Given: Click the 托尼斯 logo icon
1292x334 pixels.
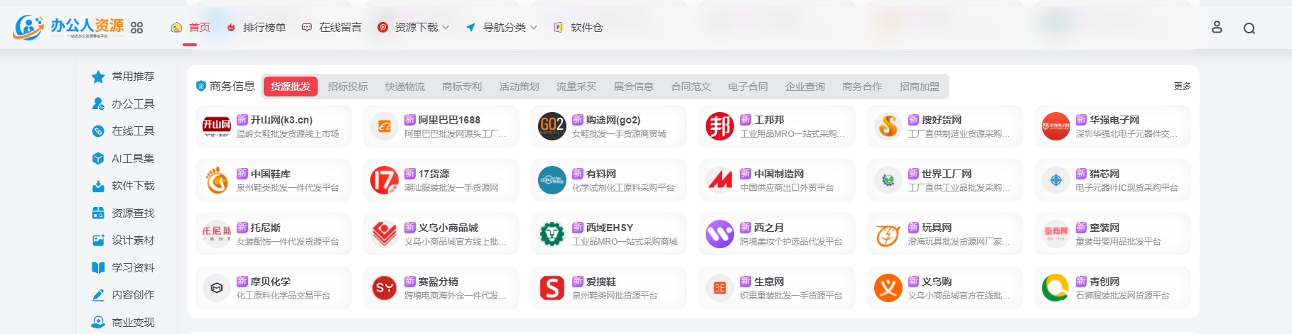Looking at the screenshot, I should (x=217, y=234).
